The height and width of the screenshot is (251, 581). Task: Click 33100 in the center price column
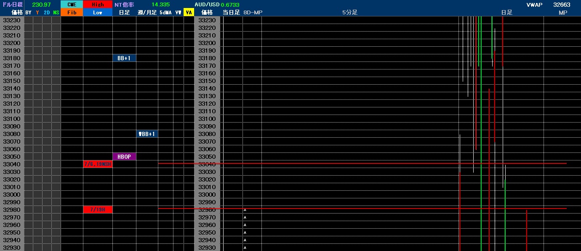[207, 119]
